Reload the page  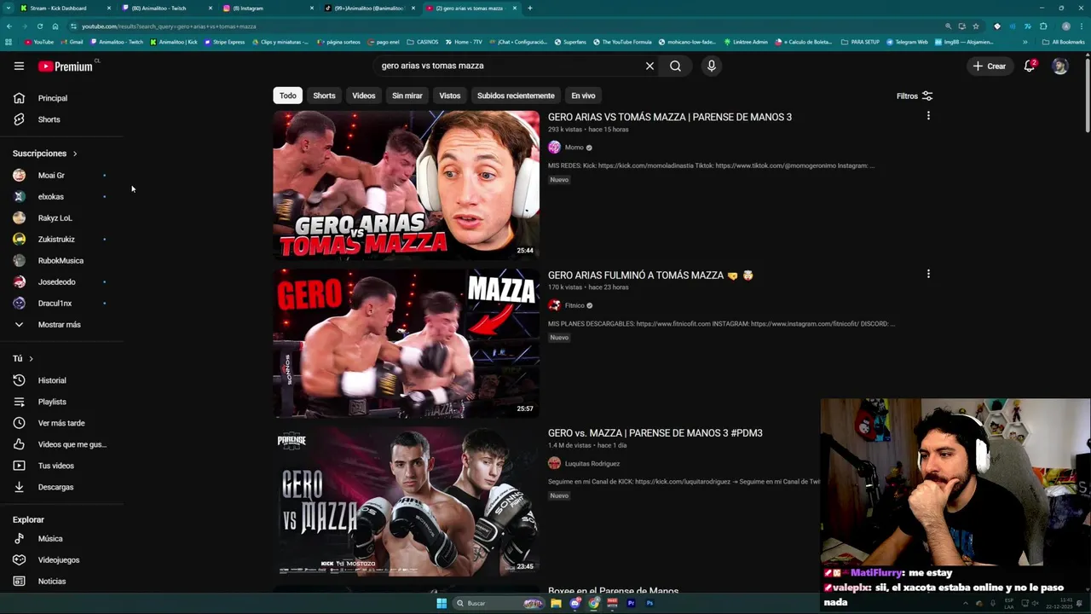(x=39, y=26)
